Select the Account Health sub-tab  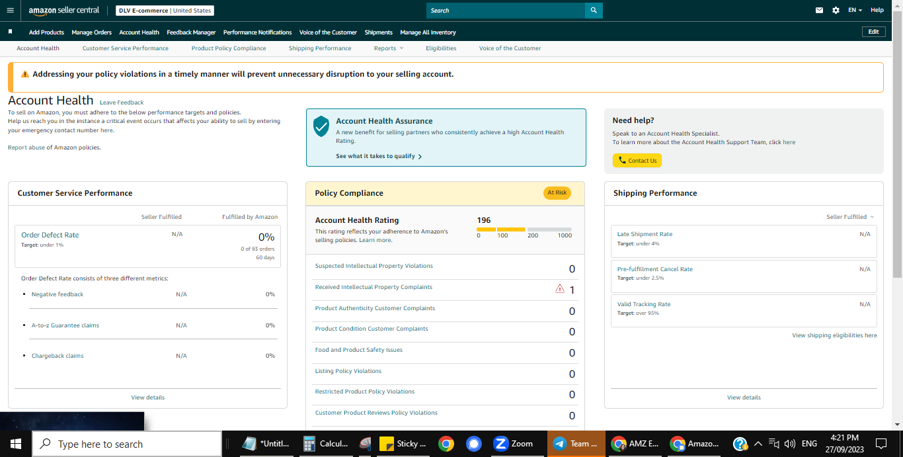[x=38, y=48]
